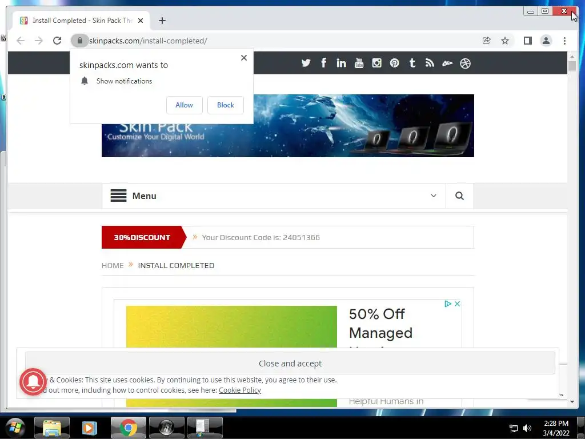This screenshot has height=439, width=585.
Task: Go to HOME breadcrumb link
Action: 113,265
